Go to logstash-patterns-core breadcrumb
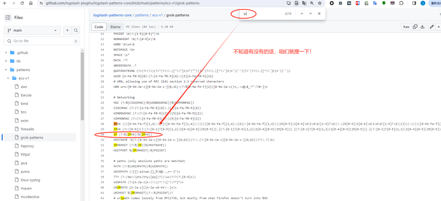The height and width of the screenshot is (201, 441). pyautogui.click(x=112, y=15)
